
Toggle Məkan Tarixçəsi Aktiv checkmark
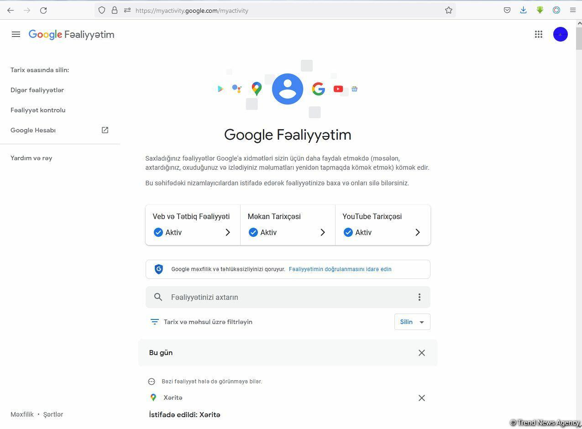[253, 232]
